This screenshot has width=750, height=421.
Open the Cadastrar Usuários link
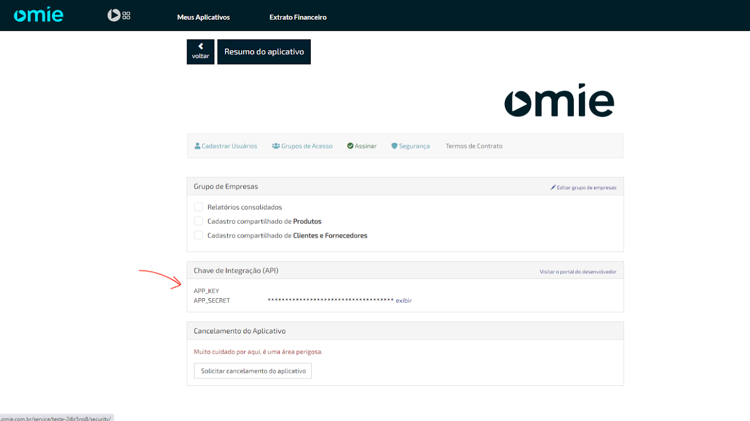click(229, 146)
